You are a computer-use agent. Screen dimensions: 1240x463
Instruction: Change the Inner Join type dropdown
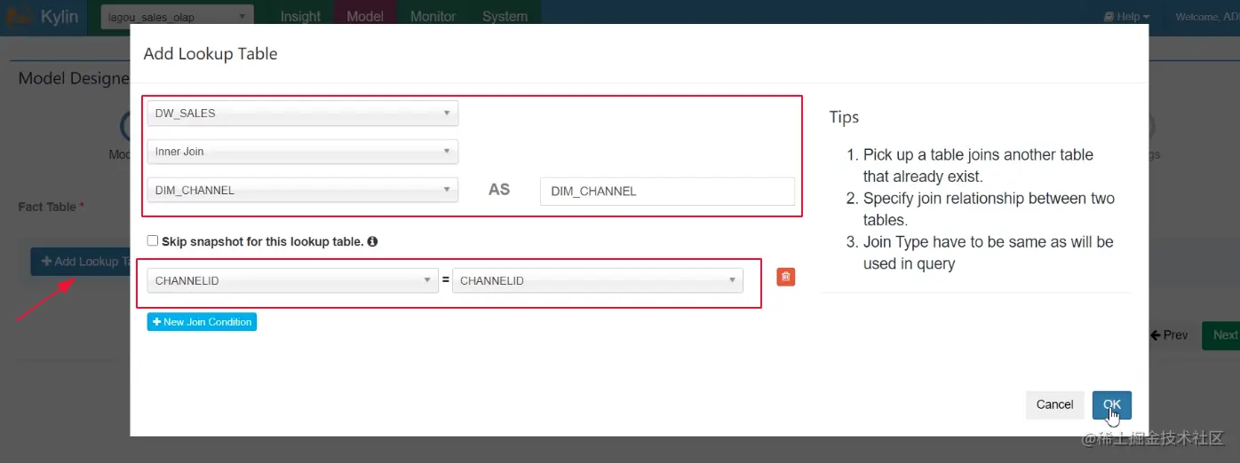(x=303, y=152)
